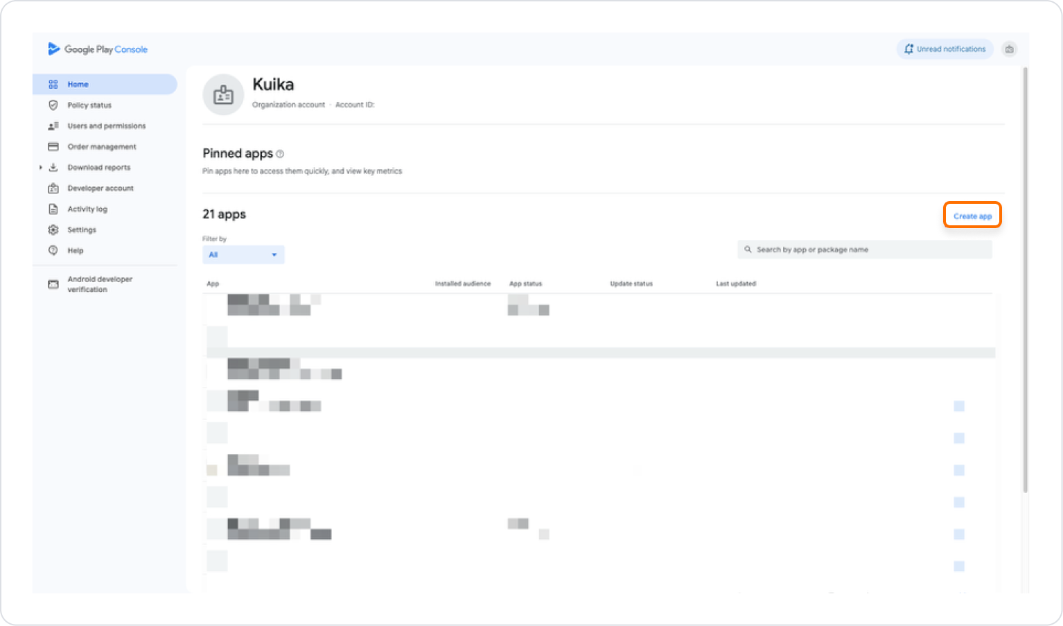The height and width of the screenshot is (626, 1063).
Task: Open Android developer verification
Action: pyautogui.click(x=100, y=284)
